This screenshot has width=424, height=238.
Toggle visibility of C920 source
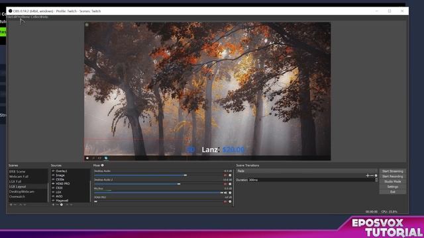[x=53, y=188]
